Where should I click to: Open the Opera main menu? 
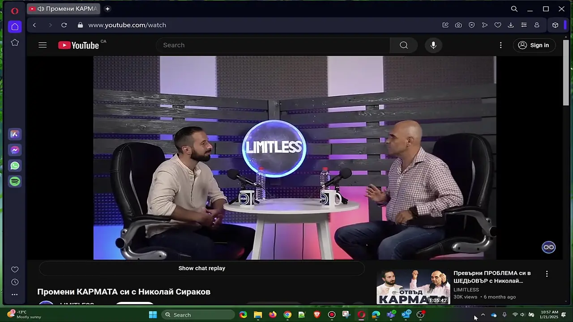click(14, 11)
